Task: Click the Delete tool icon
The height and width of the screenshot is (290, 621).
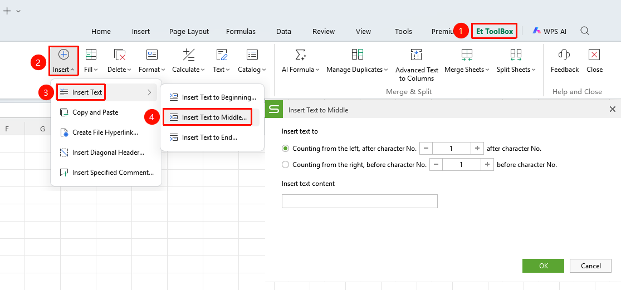Action: tap(120, 55)
